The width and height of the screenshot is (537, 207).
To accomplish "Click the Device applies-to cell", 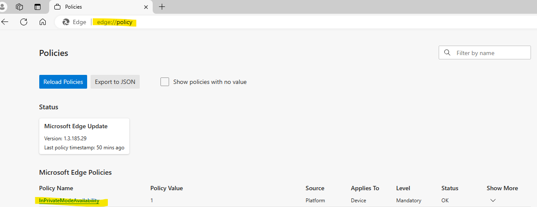I will coord(358,201).
